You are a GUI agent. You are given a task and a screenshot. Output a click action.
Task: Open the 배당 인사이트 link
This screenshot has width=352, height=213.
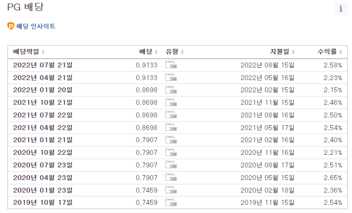[x=36, y=26]
